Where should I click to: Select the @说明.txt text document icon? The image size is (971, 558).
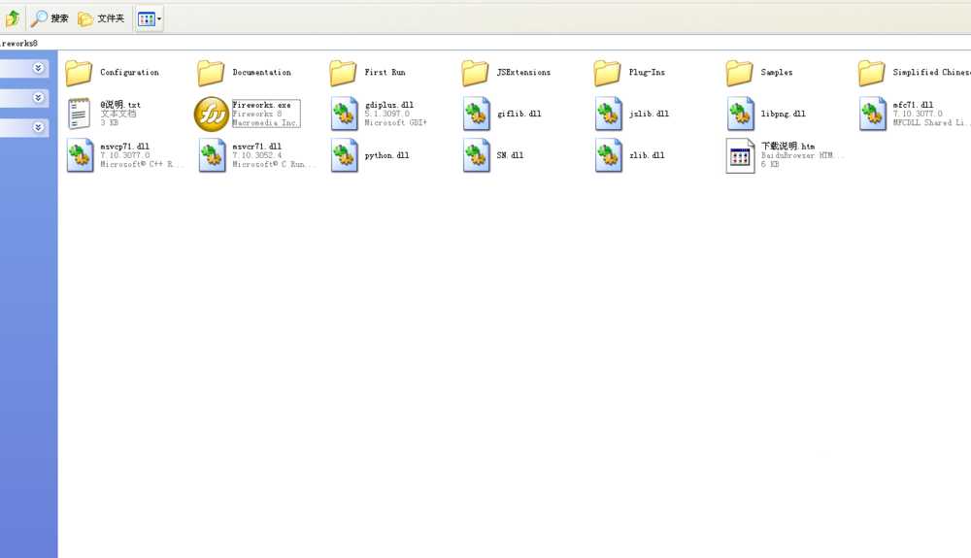point(80,114)
